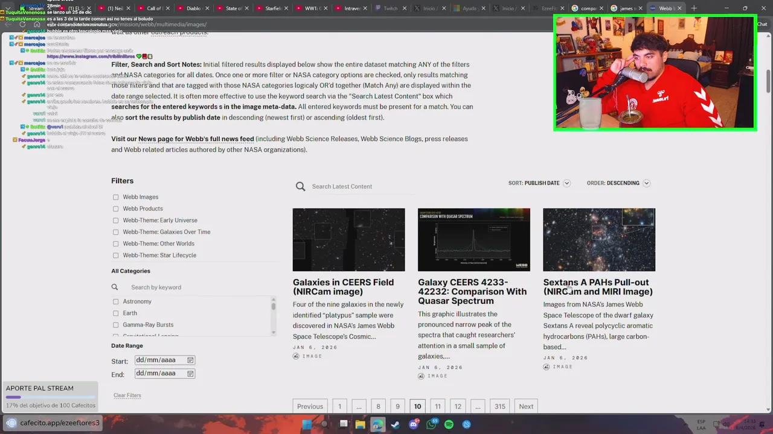Jump to results page 12
The width and height of the screenshot is (773, 434).
tap(458, 406)
